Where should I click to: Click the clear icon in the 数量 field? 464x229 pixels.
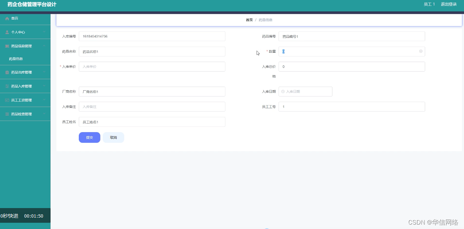[x=420, y=51]
